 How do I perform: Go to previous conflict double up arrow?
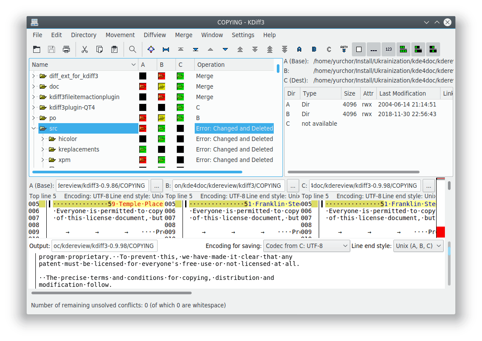point(240,49)
